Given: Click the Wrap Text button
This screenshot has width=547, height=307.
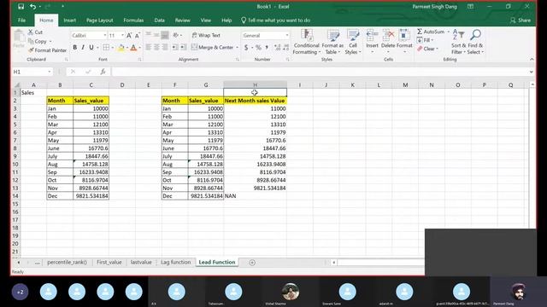Looking at the screenshot, I should pyautogui.click(x=206, y=35).
